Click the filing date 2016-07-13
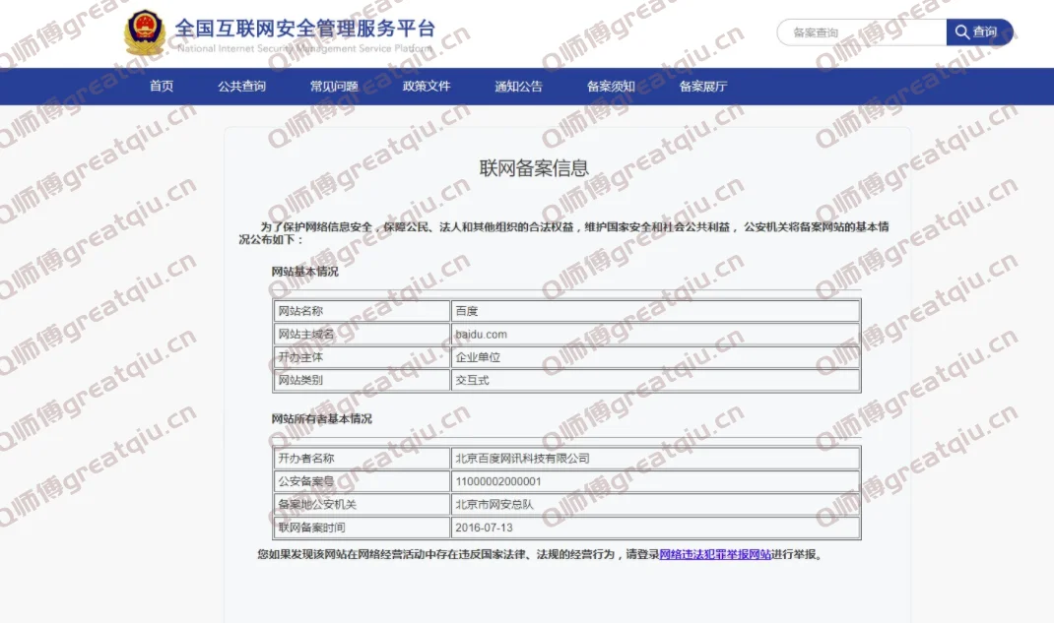Screen dimensions: 1054x623 (x=484, y=529)
